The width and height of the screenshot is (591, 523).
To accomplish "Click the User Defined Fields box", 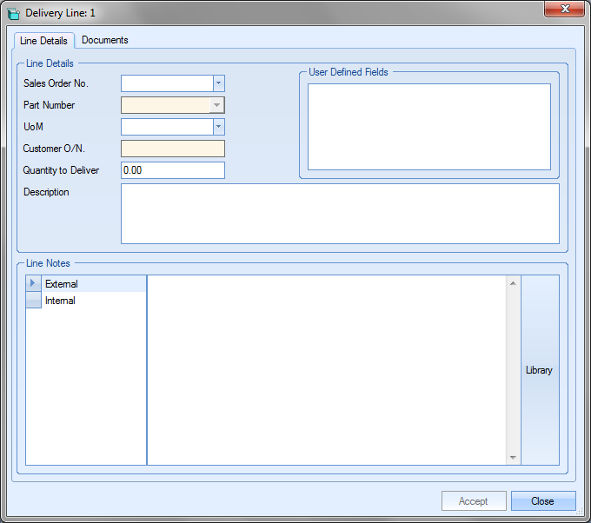I will pyautogui.click(x=428, y=127).
